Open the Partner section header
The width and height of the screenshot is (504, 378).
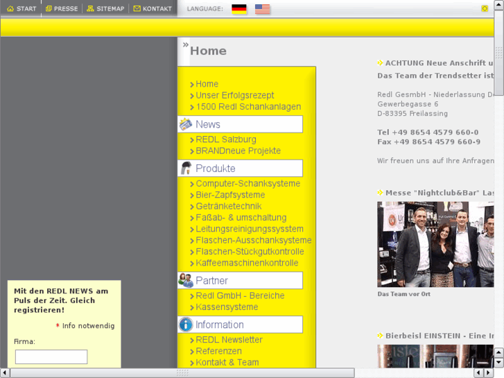click(240, 280)
